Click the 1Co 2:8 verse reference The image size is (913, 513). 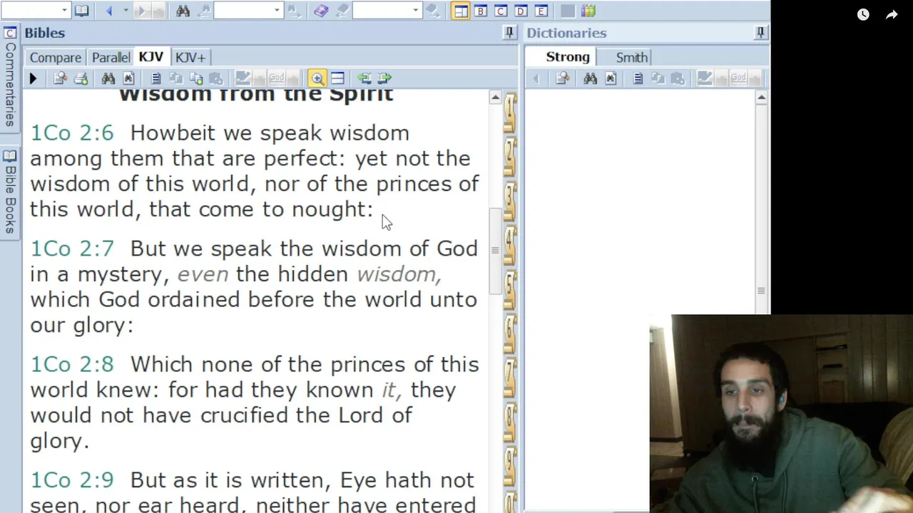(71, 365)
